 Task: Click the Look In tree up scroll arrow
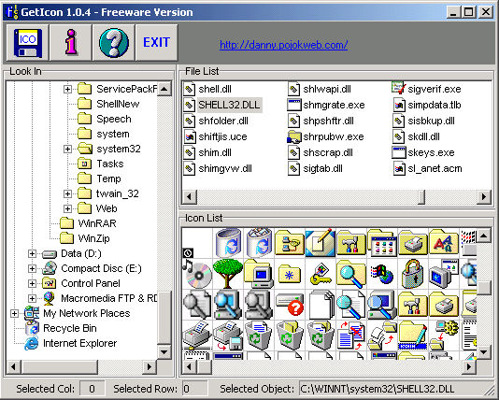coord(164,89)
